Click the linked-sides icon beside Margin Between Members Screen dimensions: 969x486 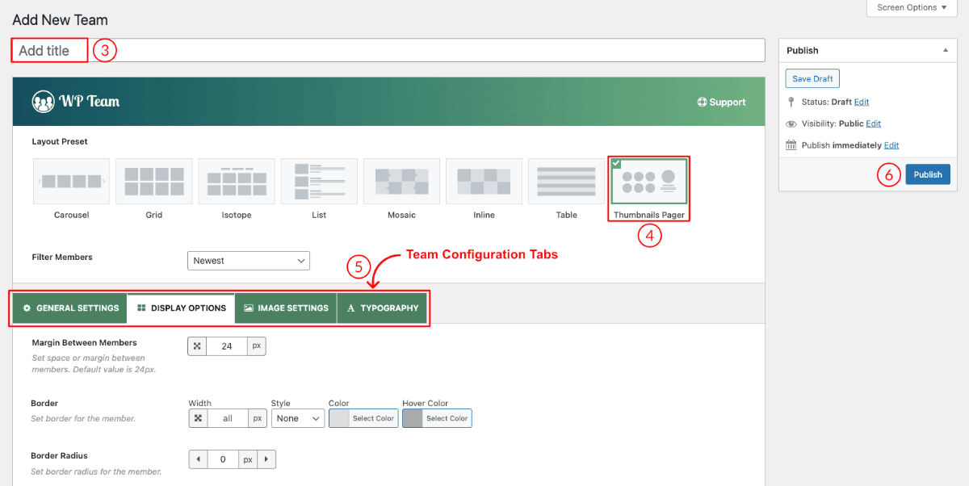point(197,346)
